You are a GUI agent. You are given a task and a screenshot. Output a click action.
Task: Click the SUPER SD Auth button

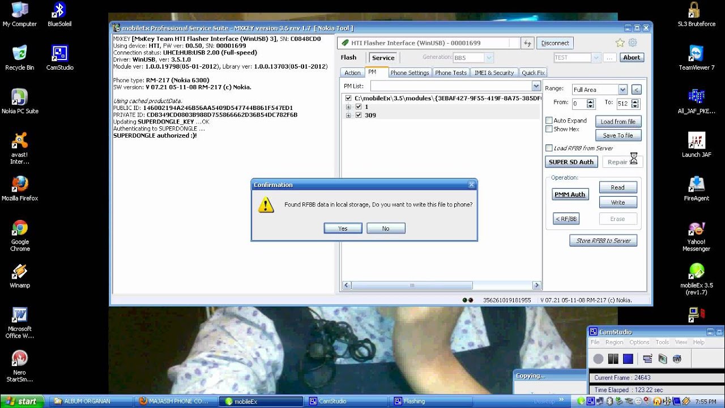(x=571, y=162)
